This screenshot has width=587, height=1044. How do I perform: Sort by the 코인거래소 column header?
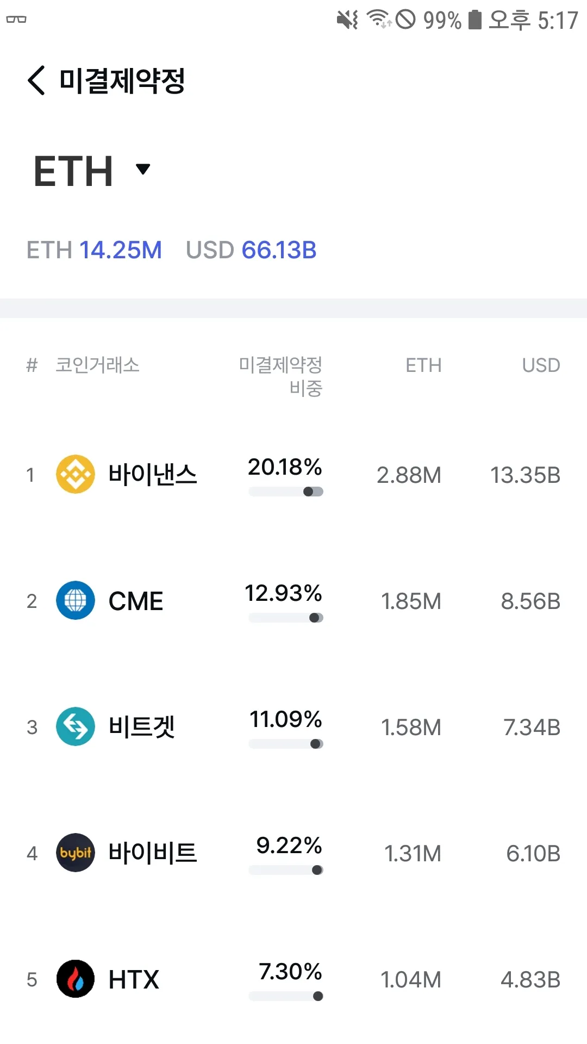(x=98, y=365)
